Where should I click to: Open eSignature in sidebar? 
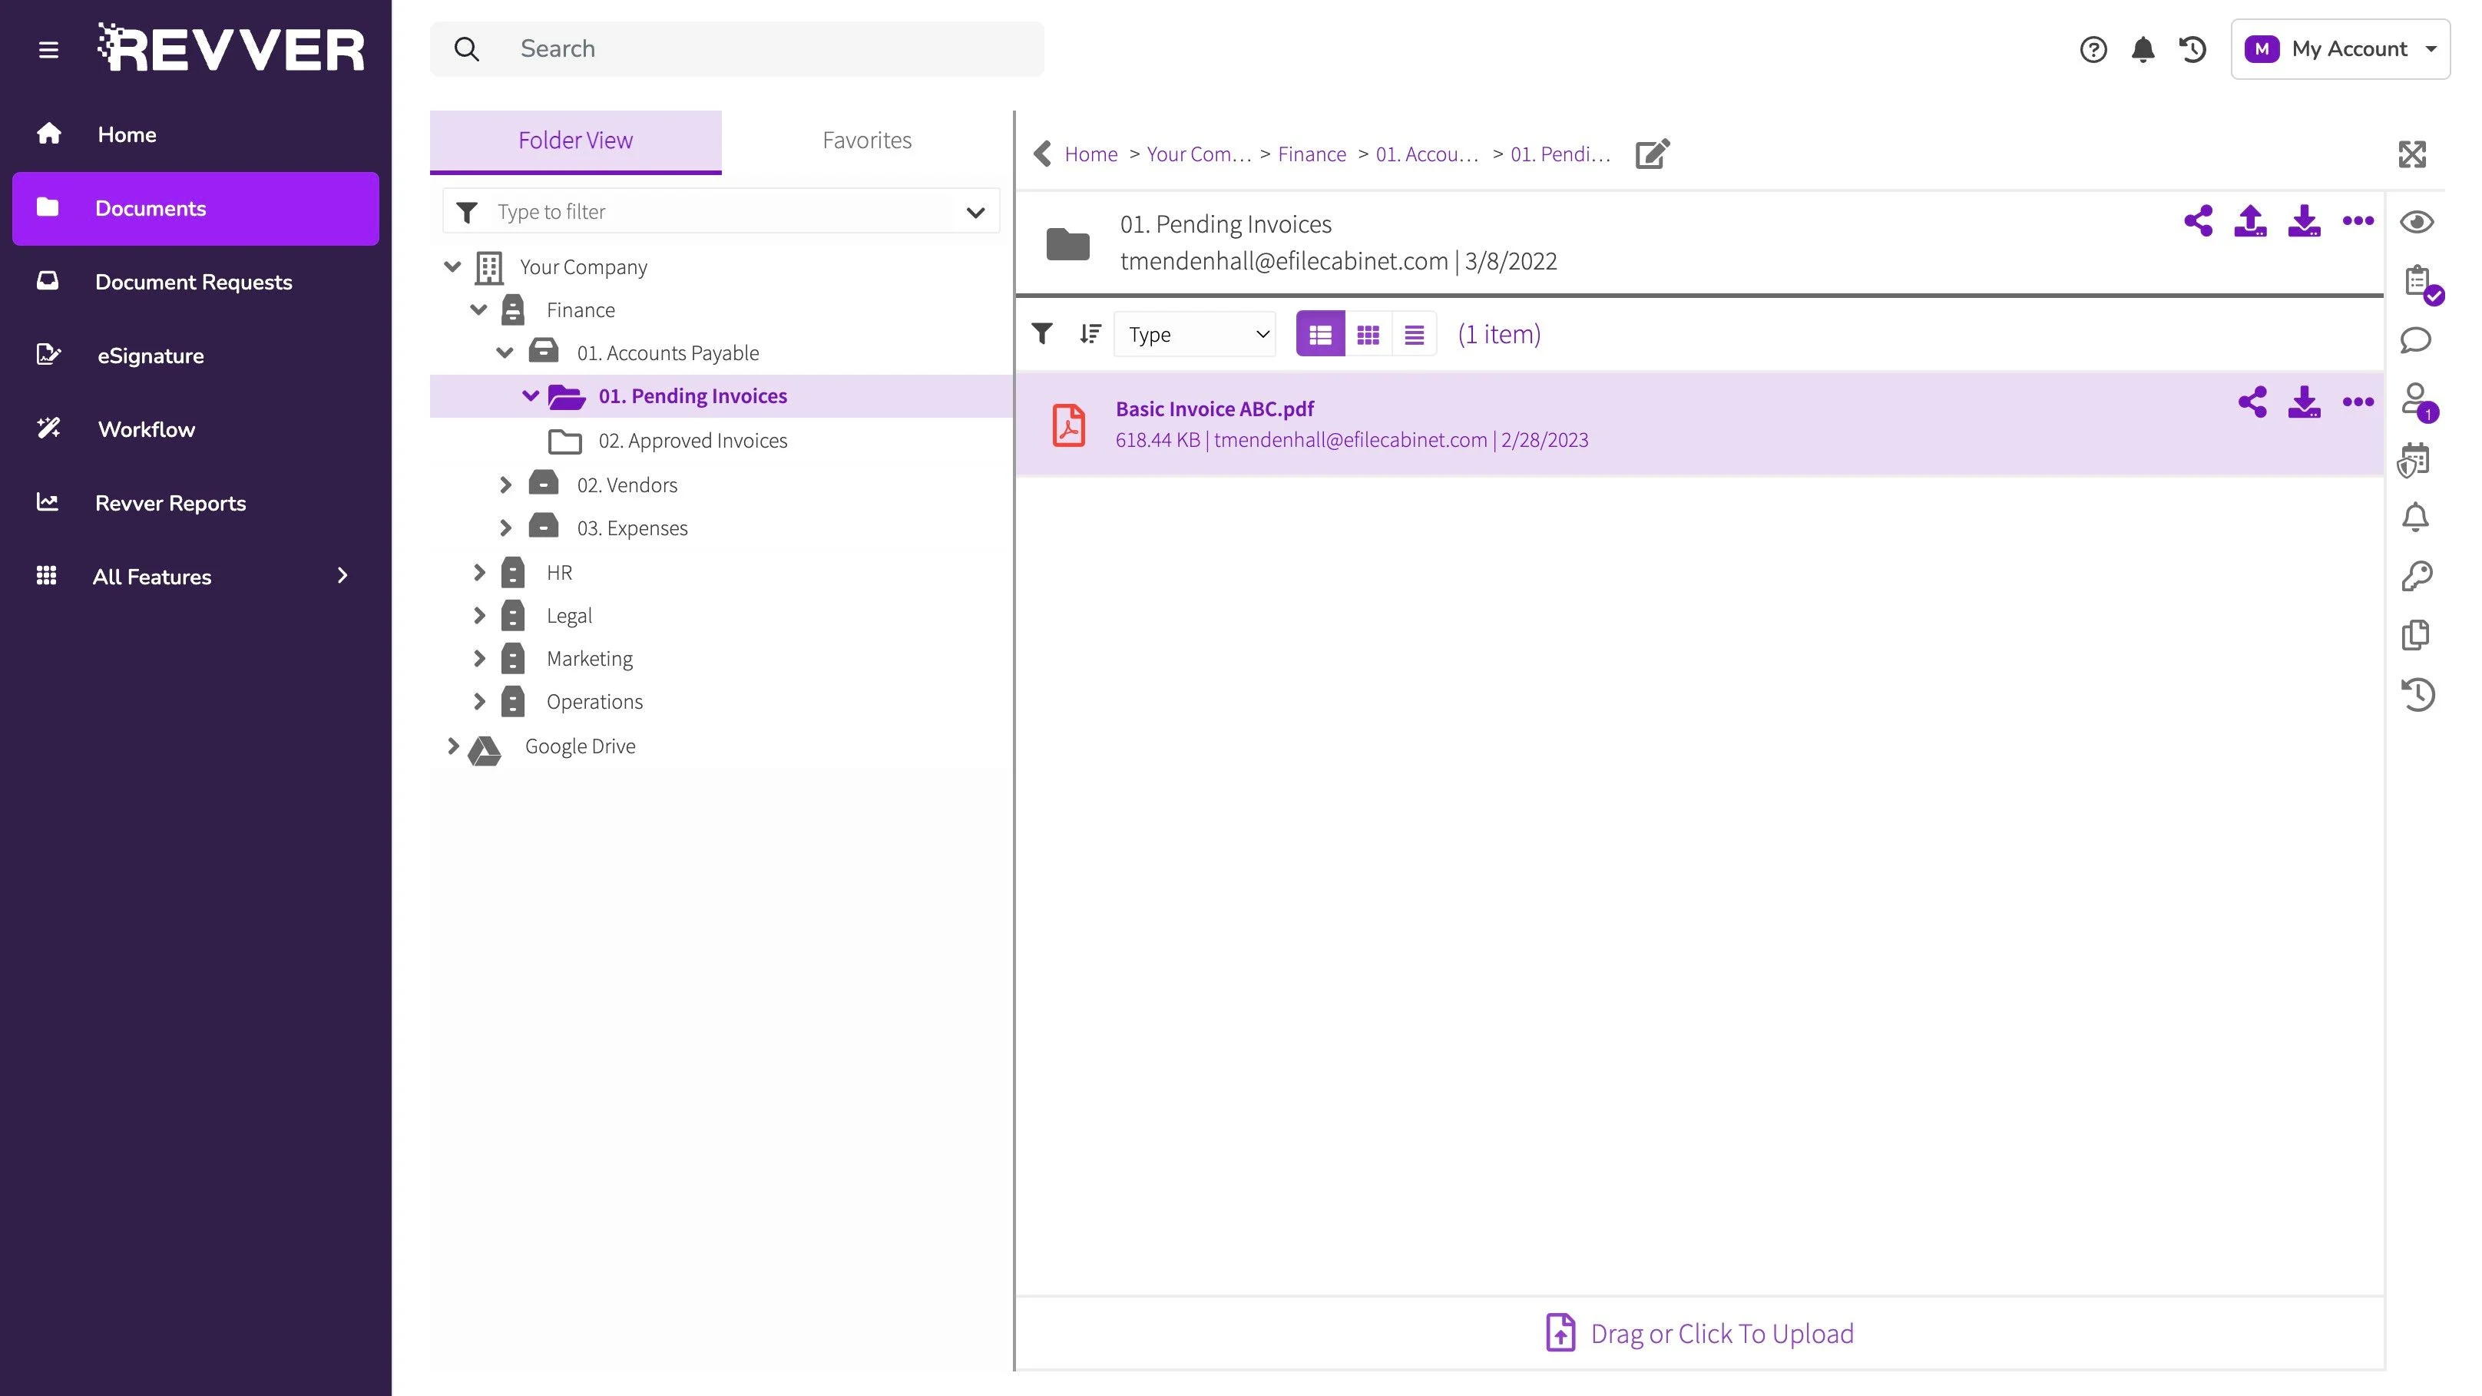pyautogui.click(x=196, y=356)
